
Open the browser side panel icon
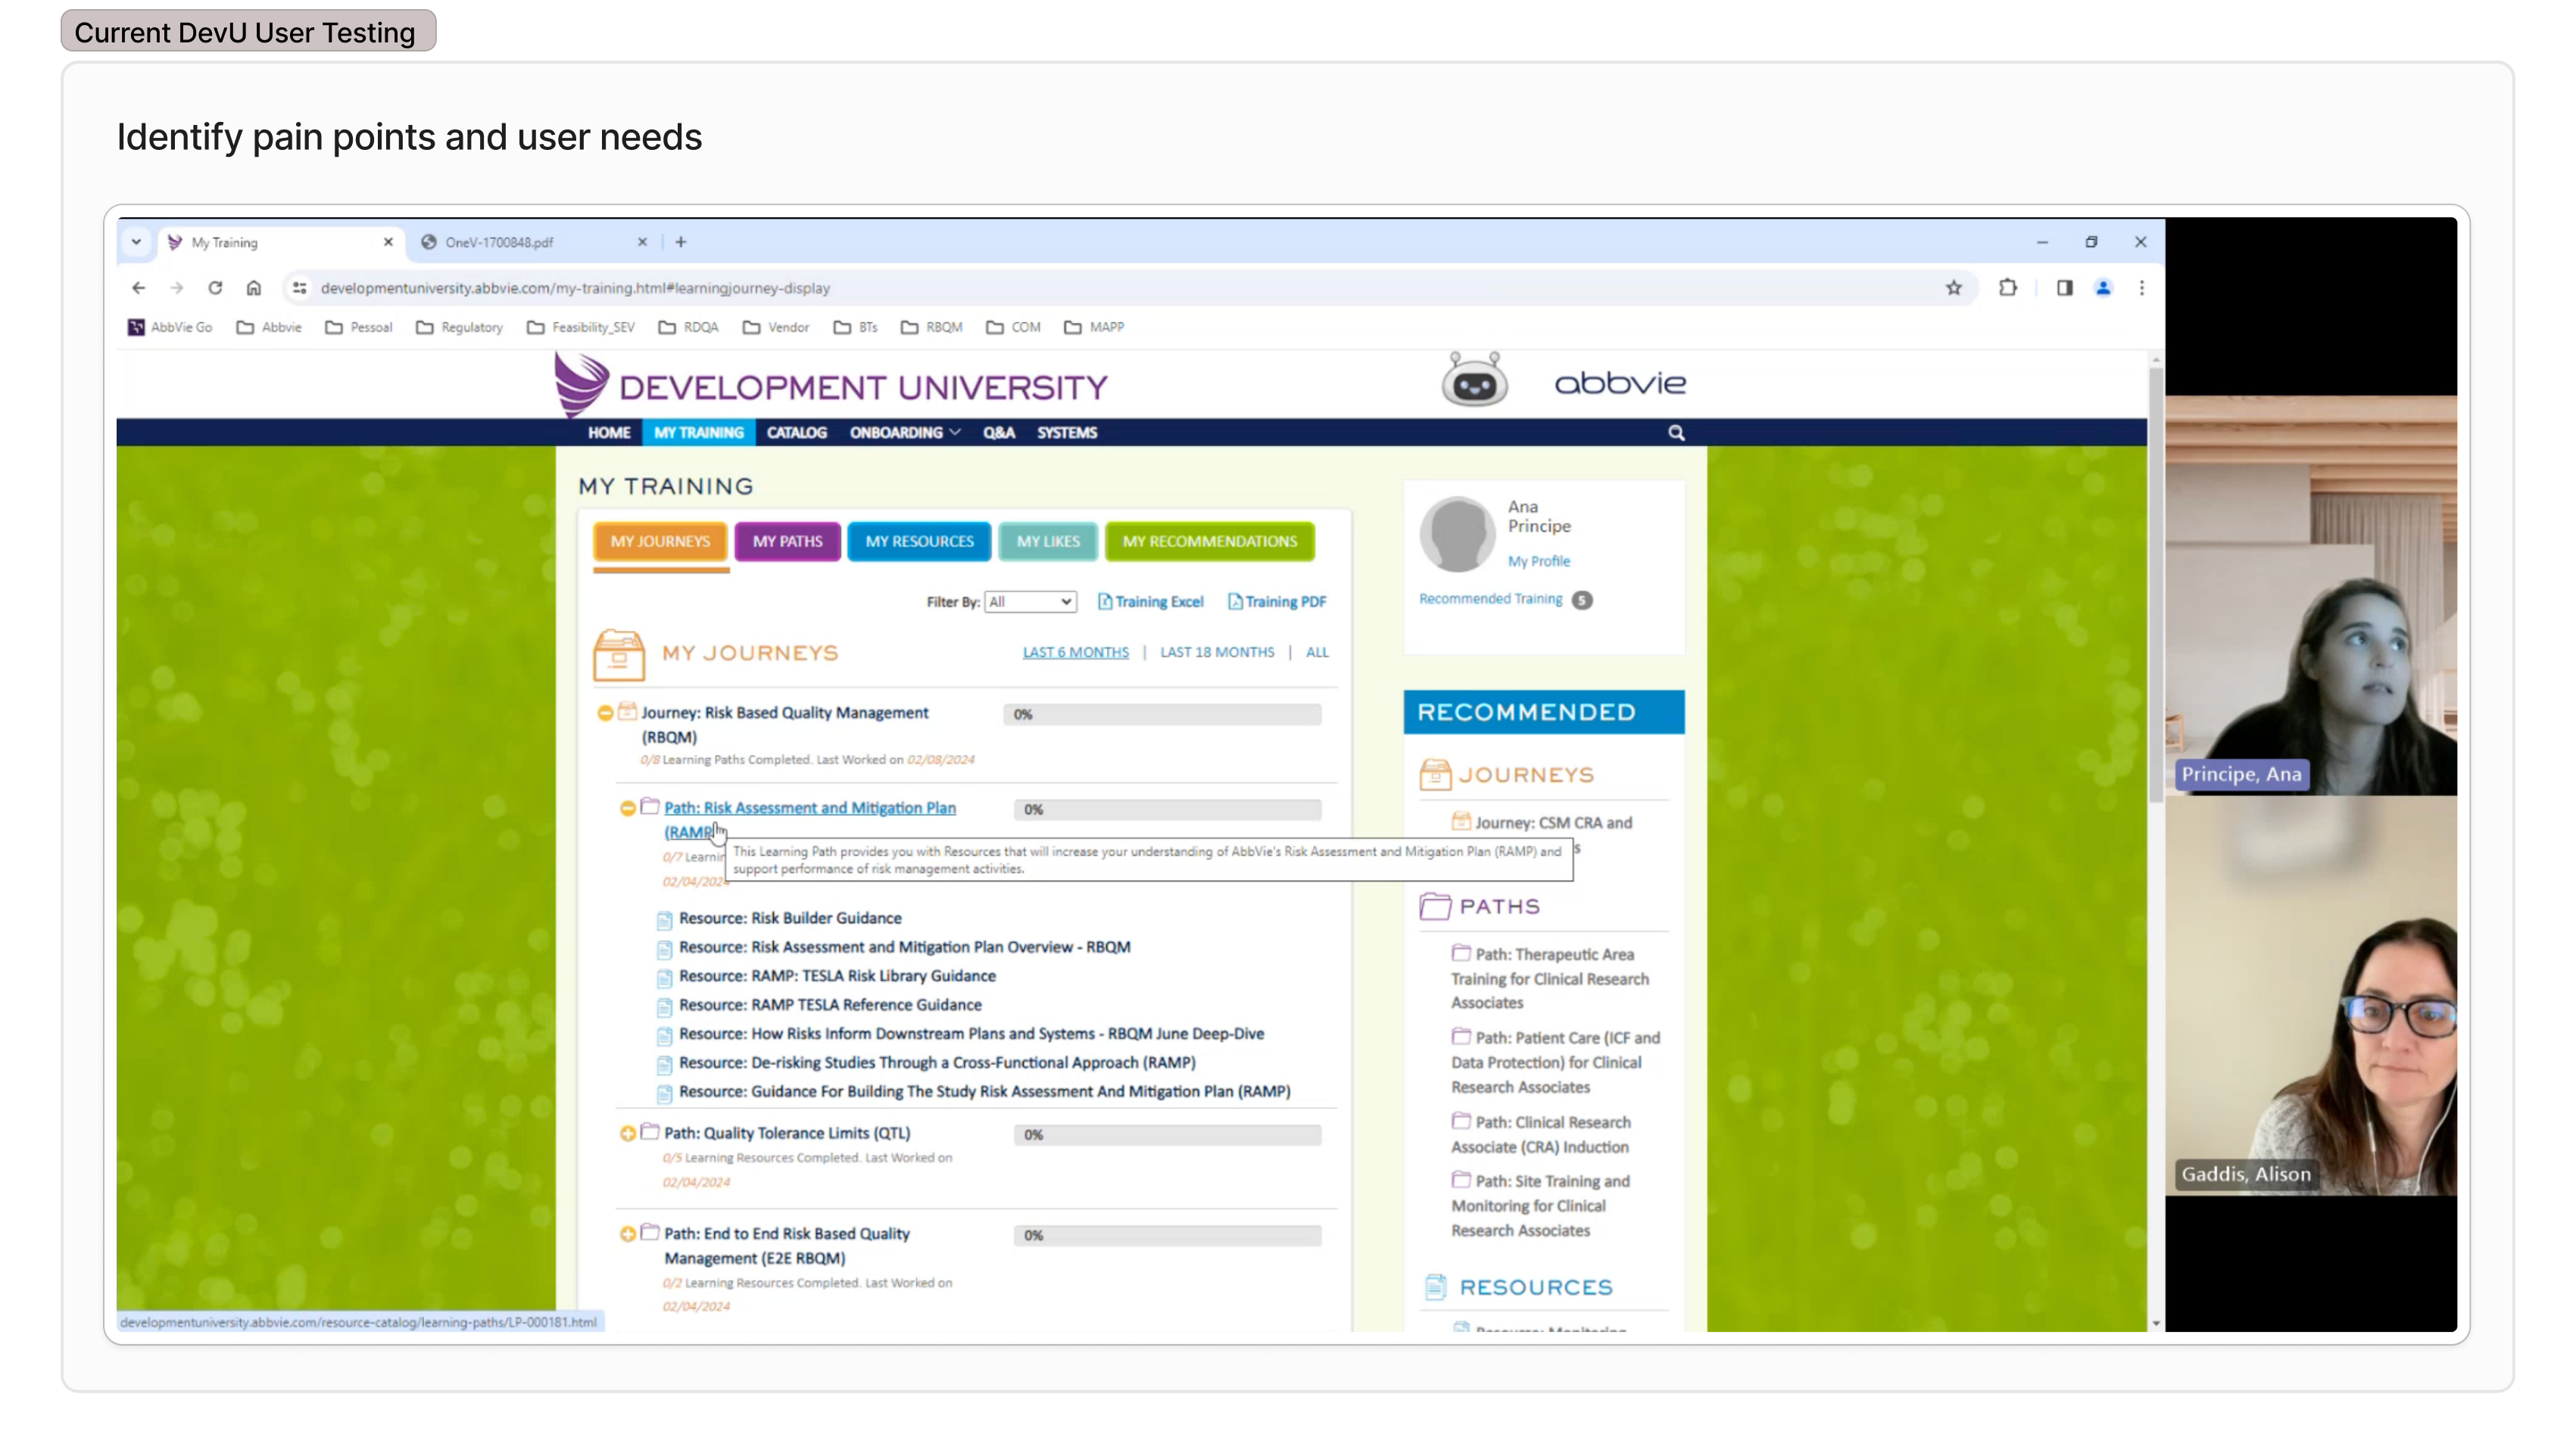point(2064,288)
